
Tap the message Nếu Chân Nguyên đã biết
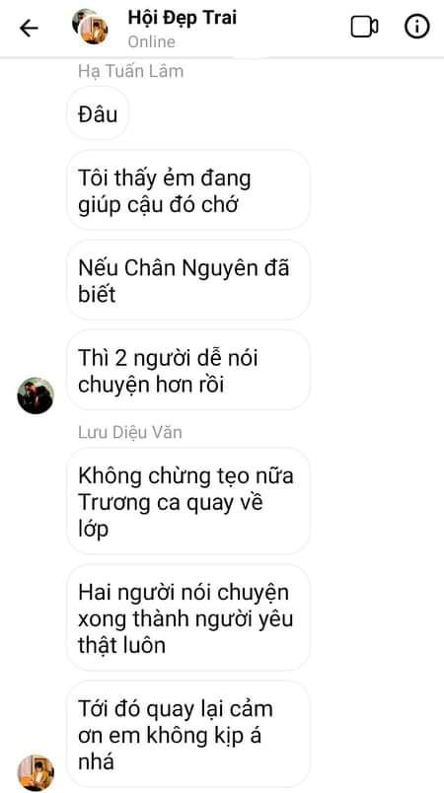click(188, 281)
